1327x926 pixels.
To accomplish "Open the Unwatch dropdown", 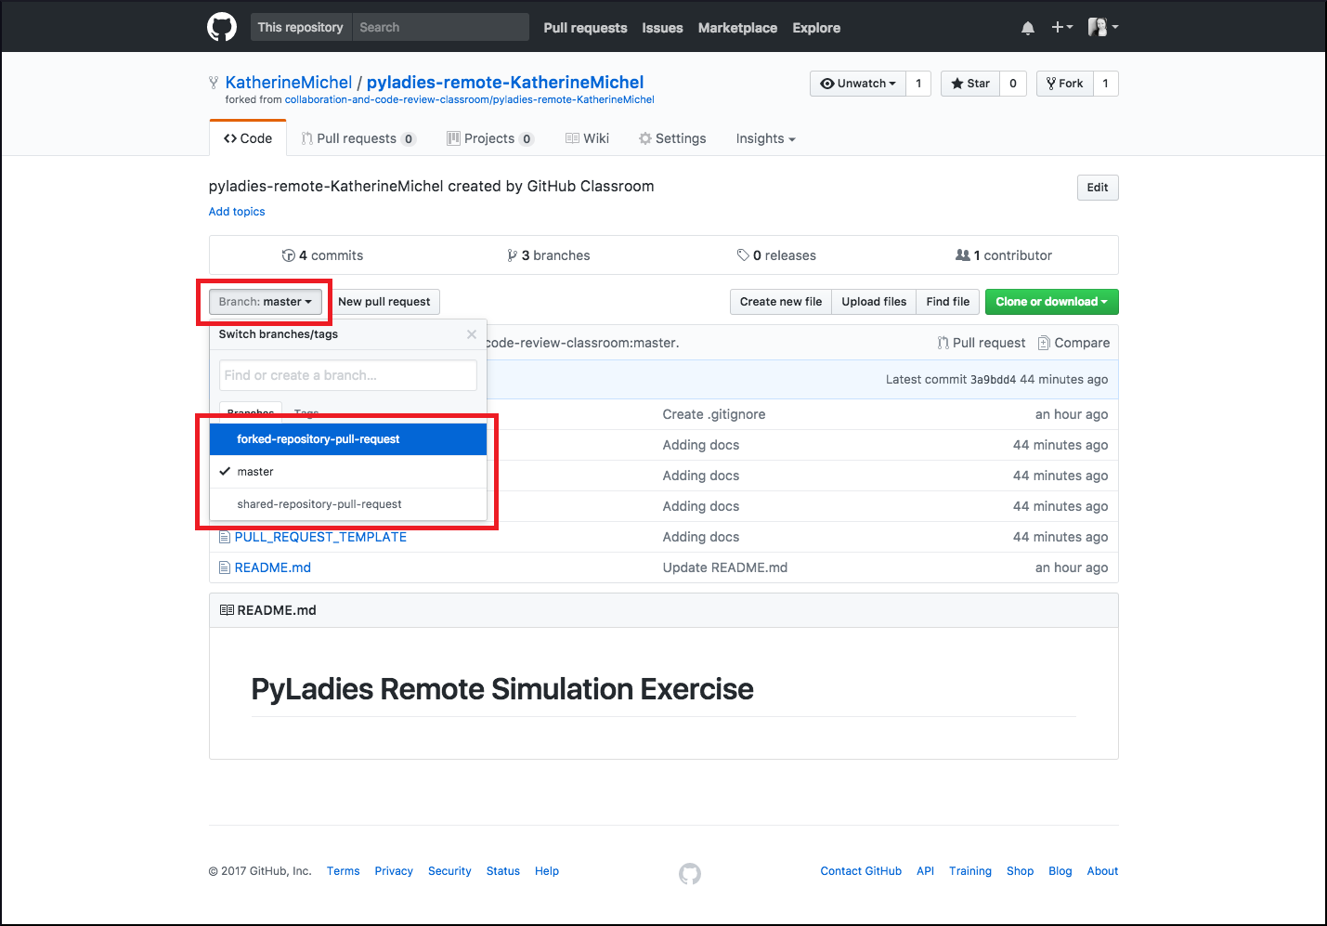I will [x=857, y=84].
